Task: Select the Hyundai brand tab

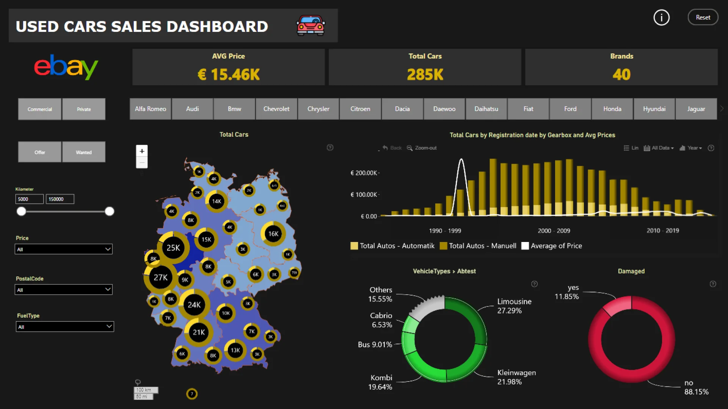Action: pyautogui.click(x=654, y=109)
